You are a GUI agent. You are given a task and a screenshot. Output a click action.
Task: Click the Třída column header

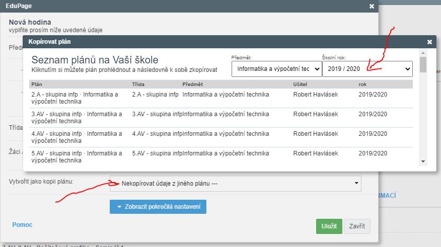pos(138,84)
